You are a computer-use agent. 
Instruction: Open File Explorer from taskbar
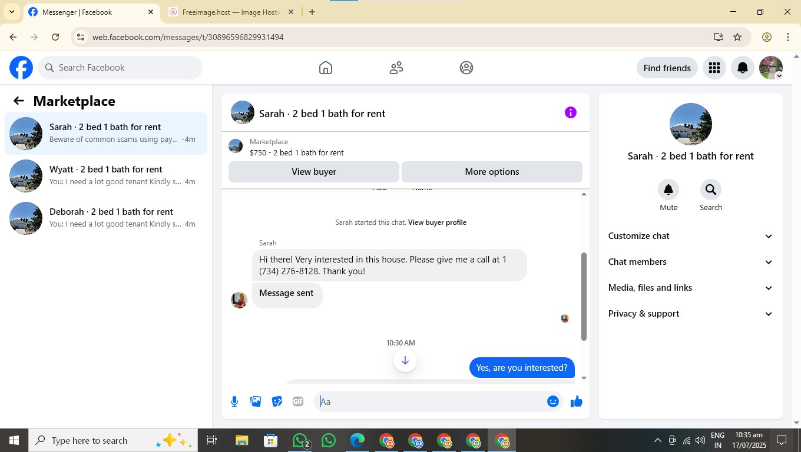point(241,440)
